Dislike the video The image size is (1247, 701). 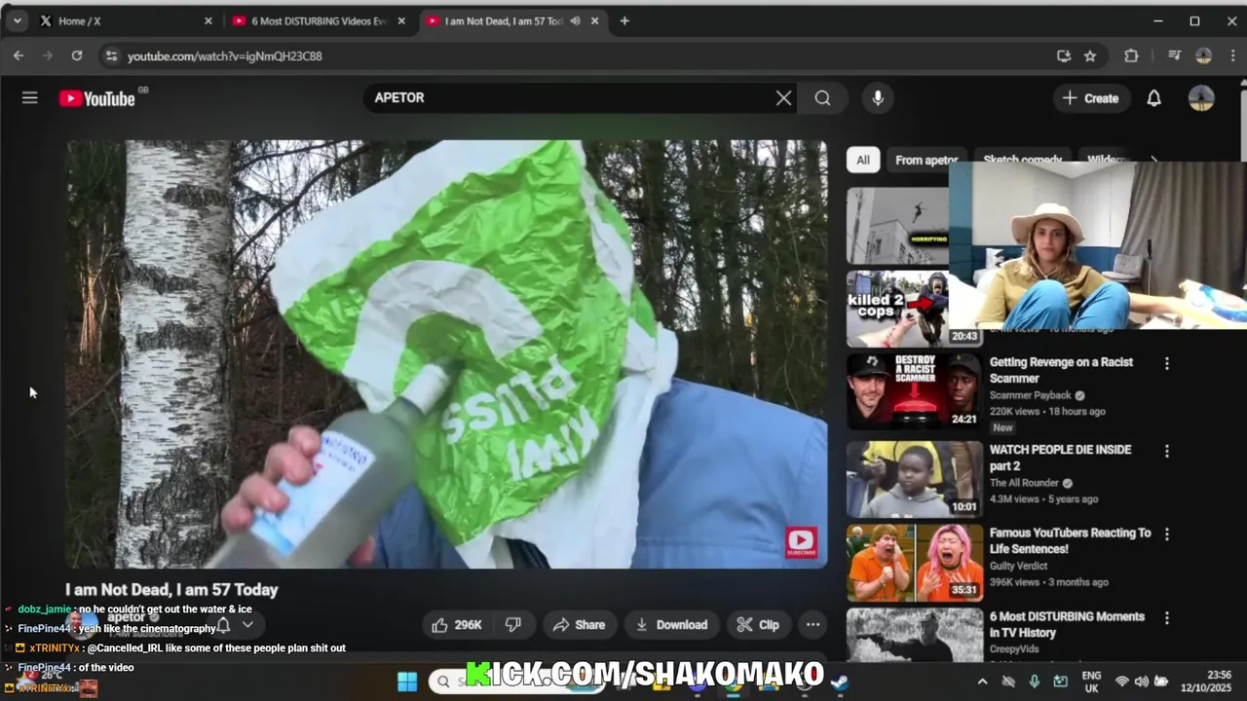click(x=513, y=625)
